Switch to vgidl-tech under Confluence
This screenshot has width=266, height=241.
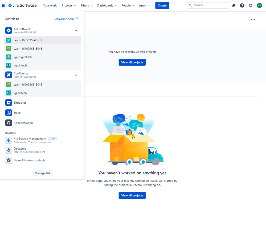(42, 93)
